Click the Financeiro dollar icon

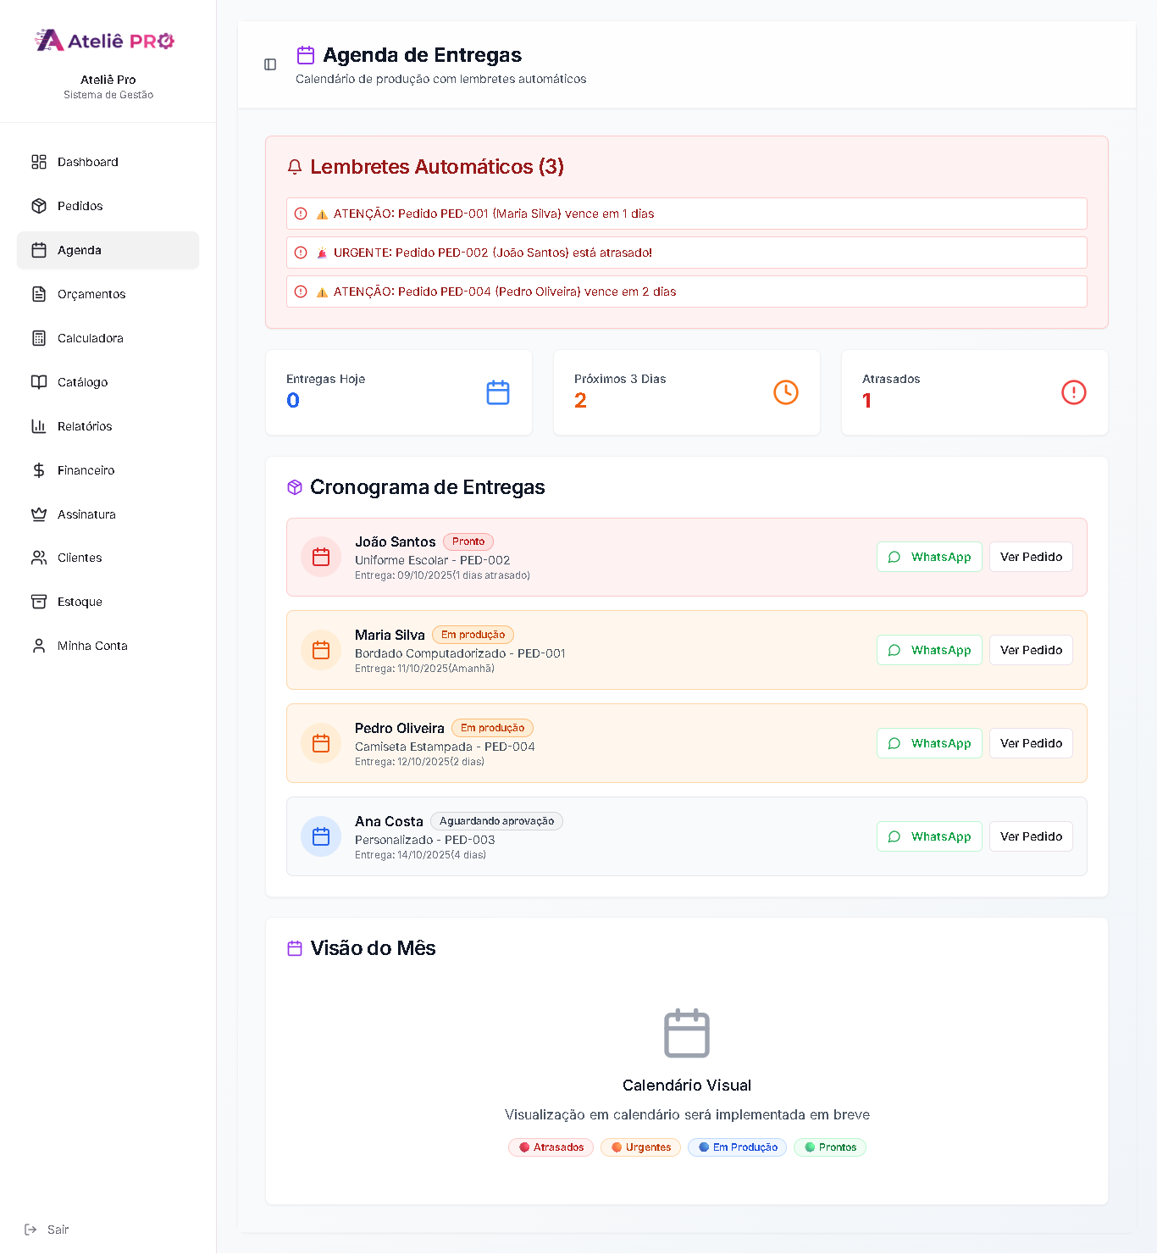pos(39,470)
